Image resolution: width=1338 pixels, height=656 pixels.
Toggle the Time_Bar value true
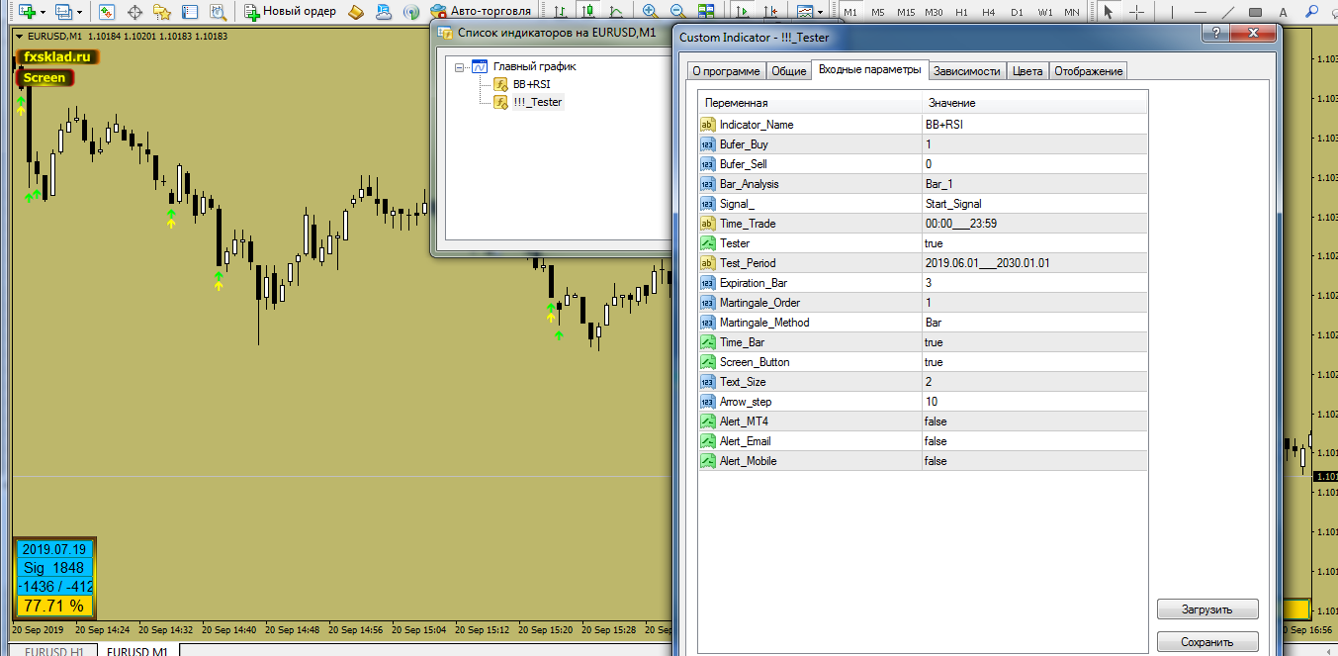pyautogui.click(x=1034, y=342)
